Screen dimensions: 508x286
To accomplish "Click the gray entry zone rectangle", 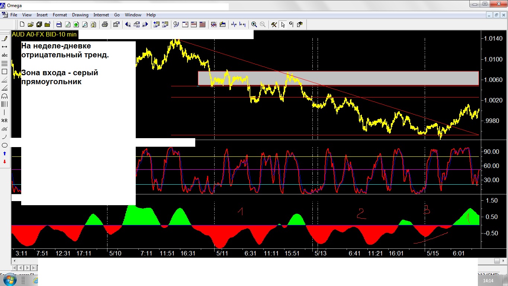I will click(338, 78).
